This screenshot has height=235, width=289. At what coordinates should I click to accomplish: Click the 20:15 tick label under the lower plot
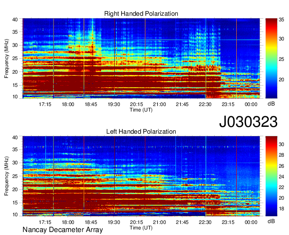[x=136, y=222]
